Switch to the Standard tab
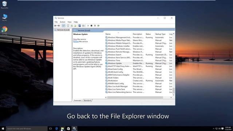The height and width of the screenshot is (131, 233). (x=87, y=100)
